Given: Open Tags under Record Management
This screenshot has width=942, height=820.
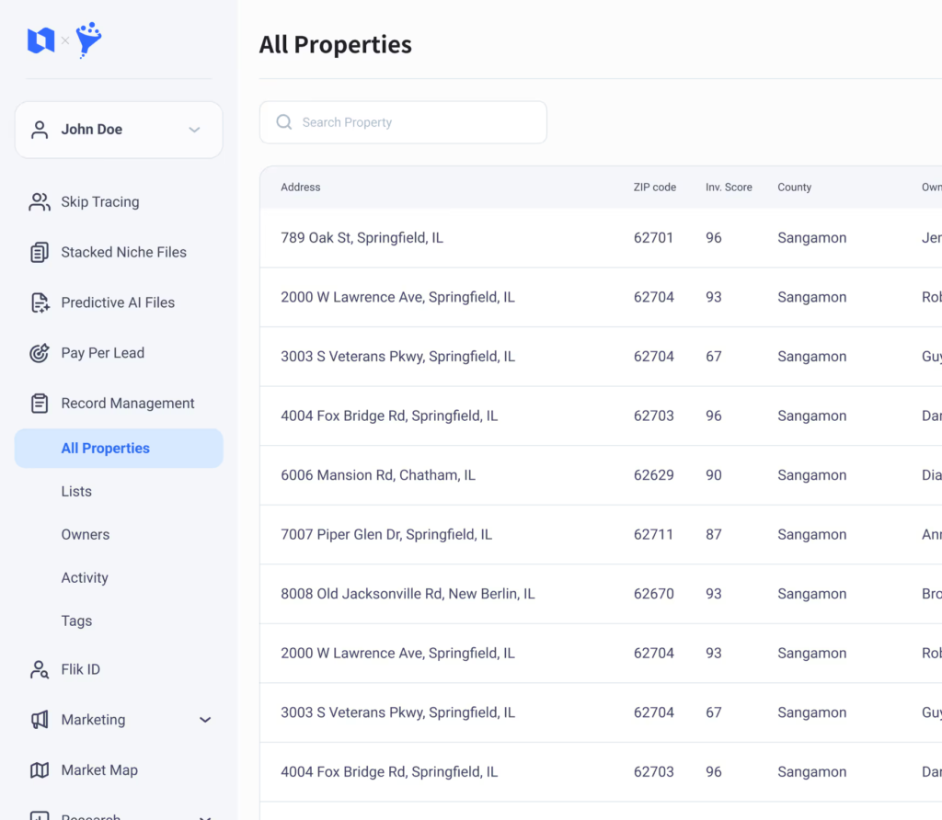Looking at the screenshot, I should (76, 621).
